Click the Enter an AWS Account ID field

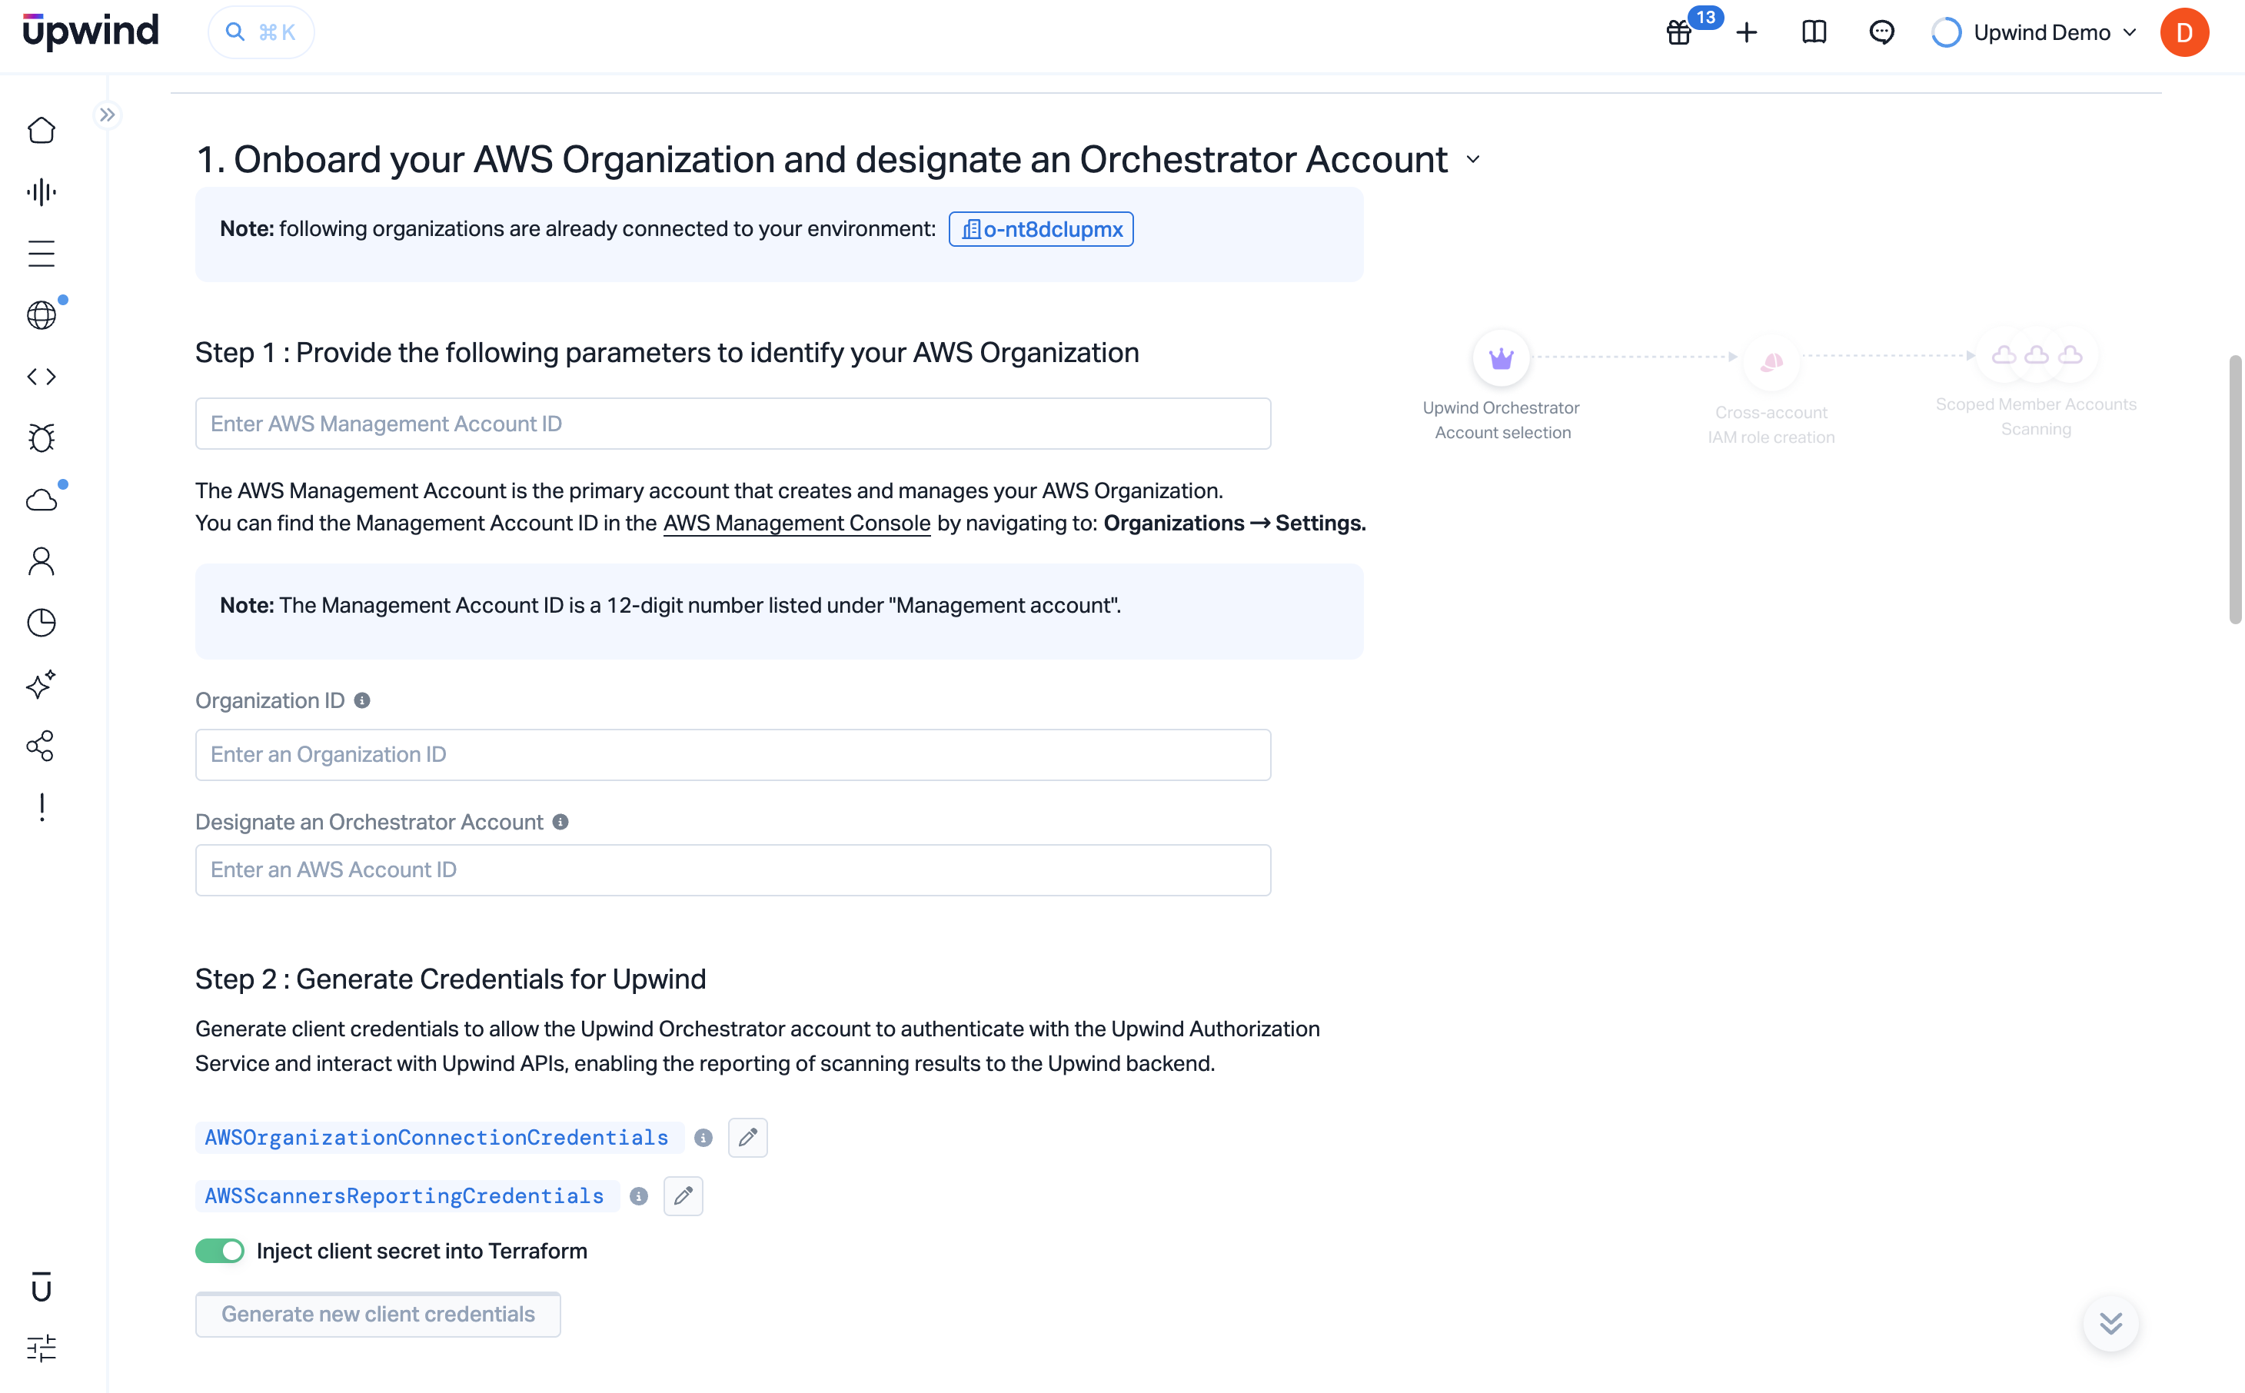(x=733, y=869)
